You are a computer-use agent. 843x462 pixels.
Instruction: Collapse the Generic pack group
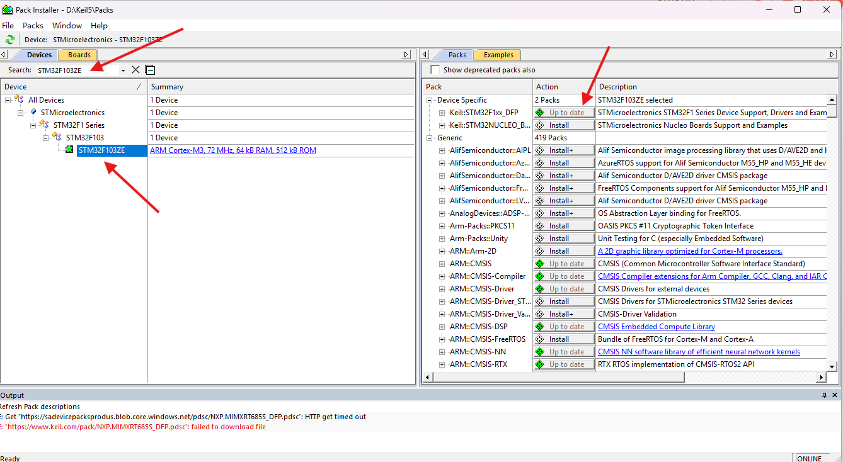pyautogui.click(x=430, y=137)
